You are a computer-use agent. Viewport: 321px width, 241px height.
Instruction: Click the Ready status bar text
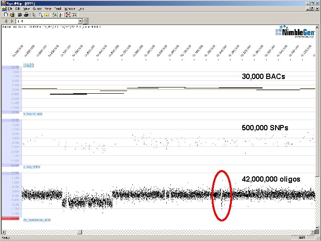(x=6, y=238)
